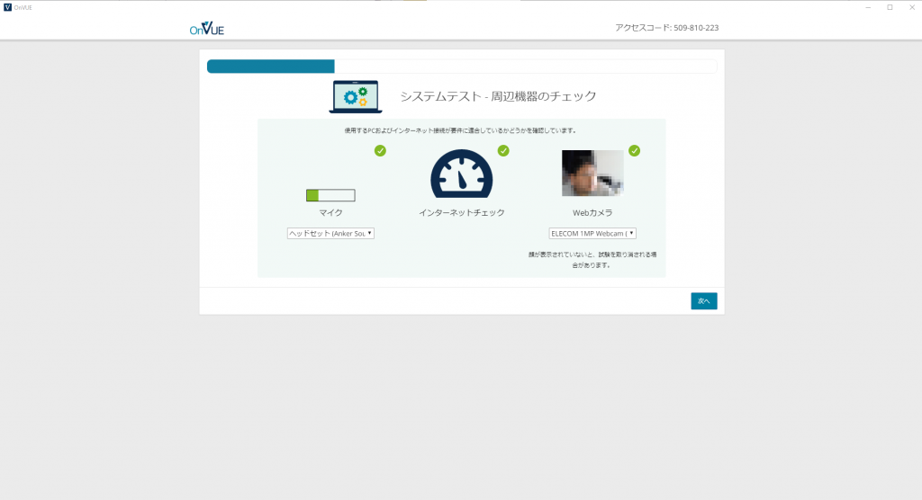
Task: Click the laptop with gears system test icon
Action: 356,96
